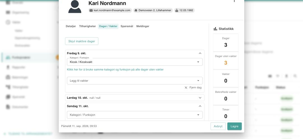303x139 pixels.
Task: Click the Fredag 9. okt. heading text
Action: (x=76, y=53)
